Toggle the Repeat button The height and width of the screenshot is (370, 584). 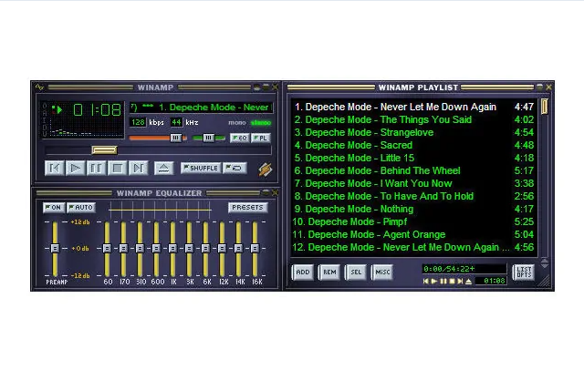pyautogui.click(x=235, y=168)
